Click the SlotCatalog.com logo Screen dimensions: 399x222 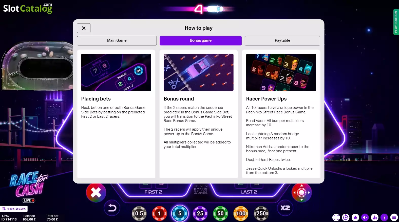[28, 8]
